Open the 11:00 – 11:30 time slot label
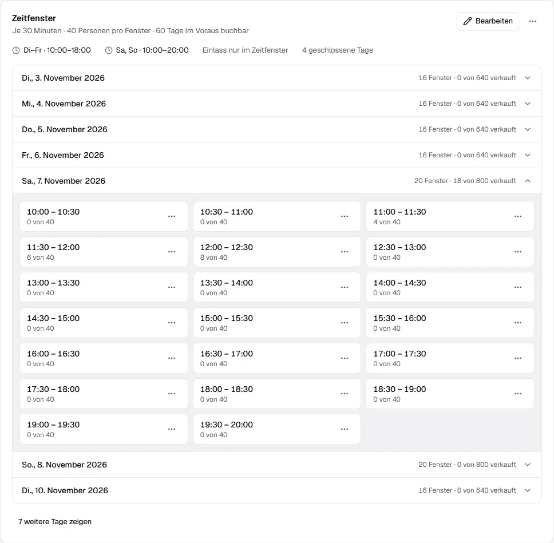Screen dimensions: 554x543 click(399, 212)
